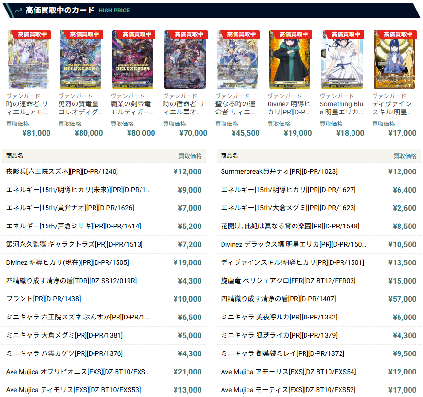Image resolution: width=423 pixels, height=397 pixels.
Task: Click the ¥2,600 price in table
Action: pos(405,208)
